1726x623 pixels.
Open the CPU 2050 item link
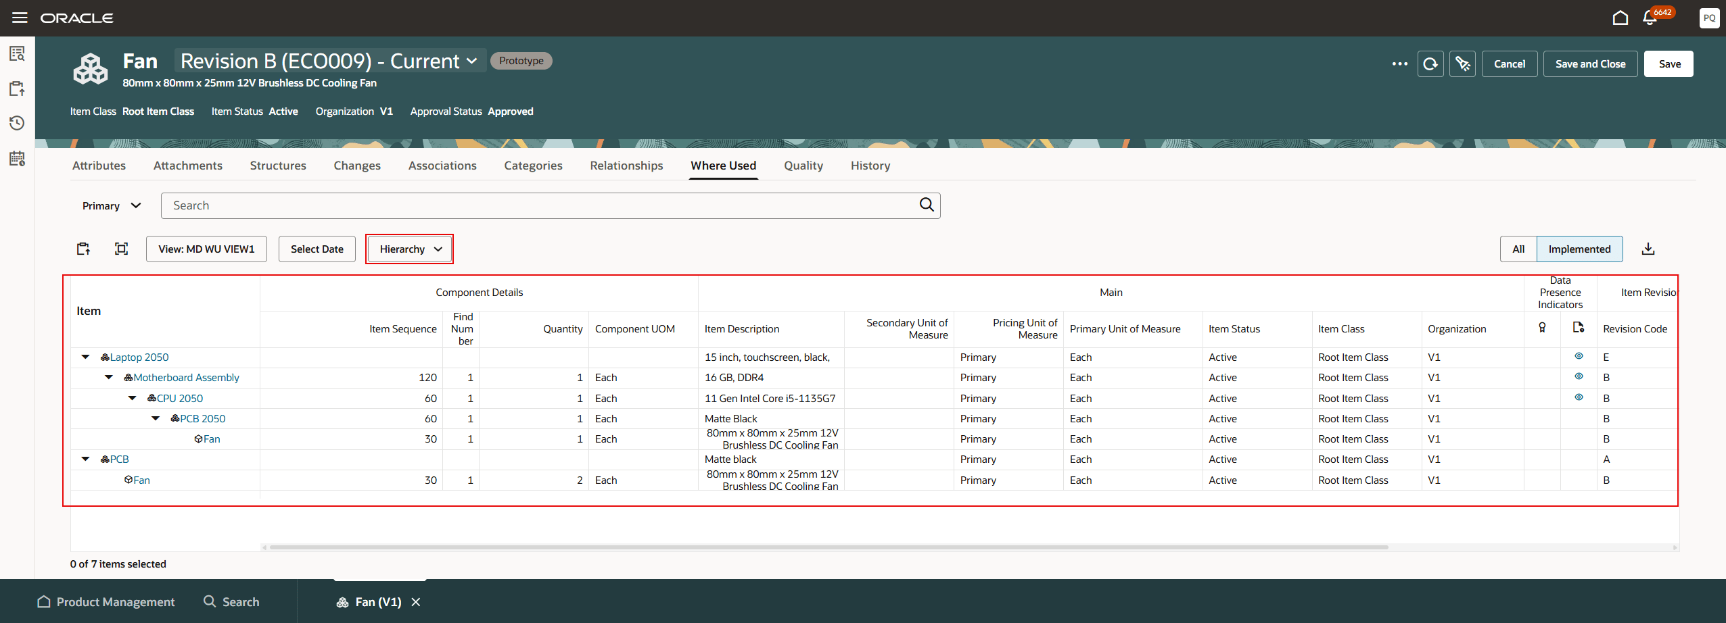click(180, 398)
